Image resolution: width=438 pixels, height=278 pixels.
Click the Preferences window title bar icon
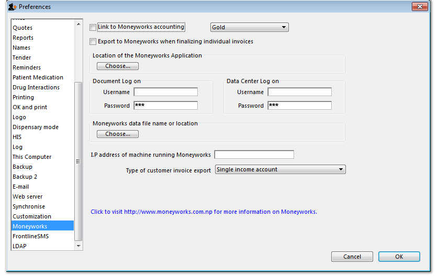click(12, 7)
